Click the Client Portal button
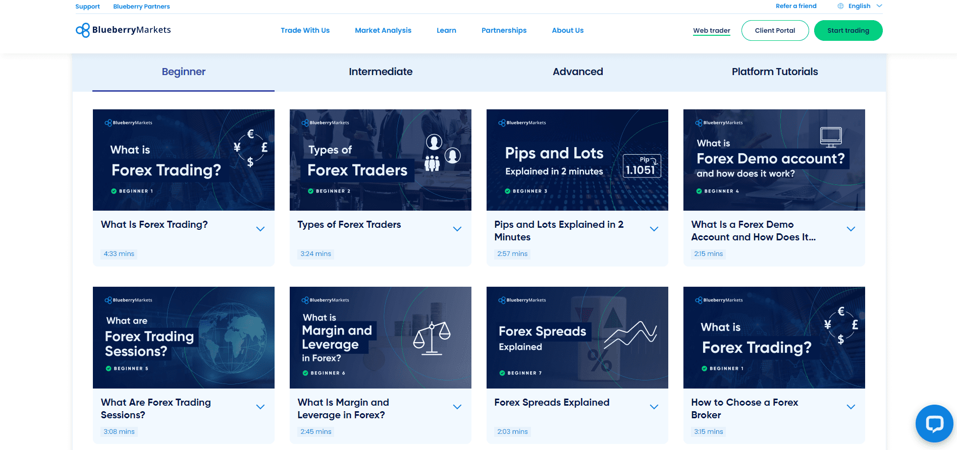Screen dimensions: 957x450 point(775,31)
